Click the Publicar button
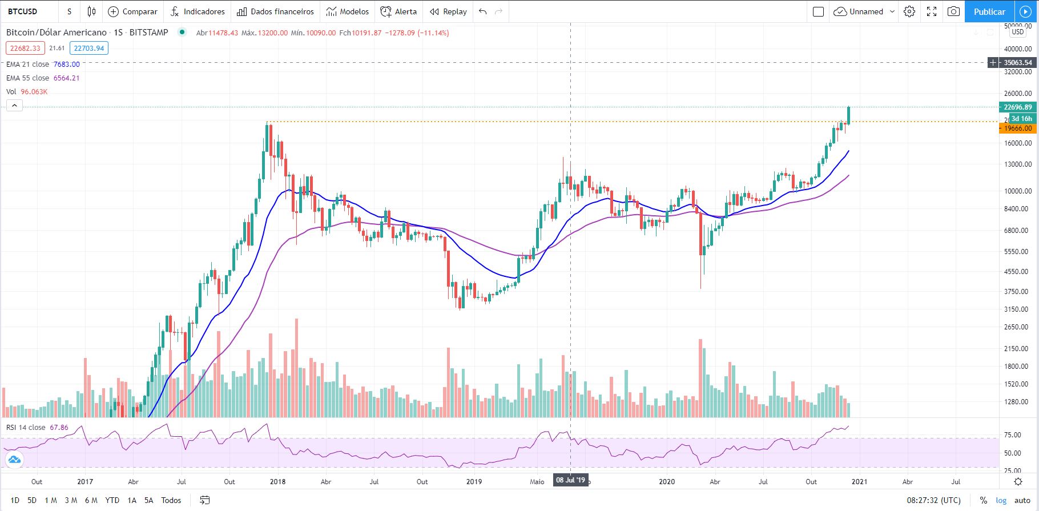Image resolution: width=1039 pixels, height=511 pixels. (989, 11)
